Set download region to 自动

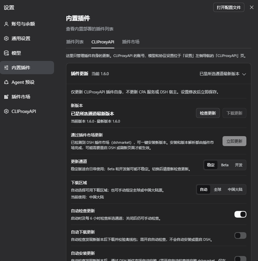(204, 189)
